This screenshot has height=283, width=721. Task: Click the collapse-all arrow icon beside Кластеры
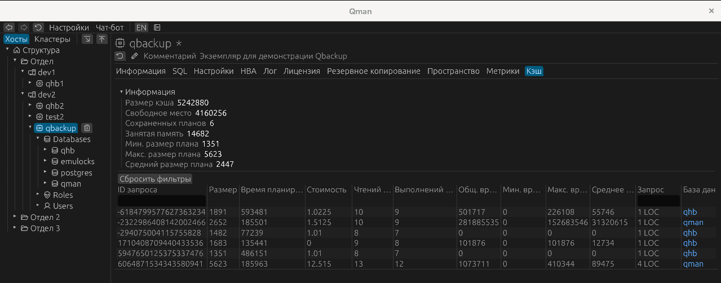87,39
